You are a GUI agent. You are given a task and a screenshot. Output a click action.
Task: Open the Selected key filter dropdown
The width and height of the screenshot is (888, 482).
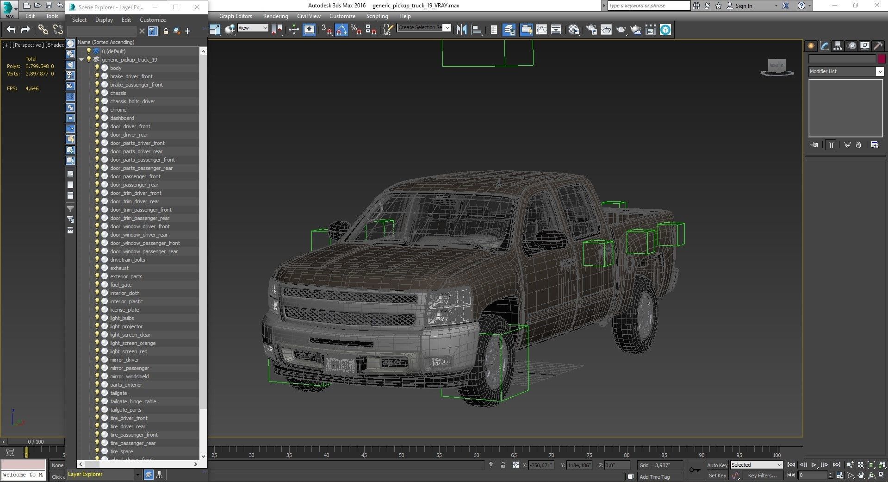(x=757, y=465)
